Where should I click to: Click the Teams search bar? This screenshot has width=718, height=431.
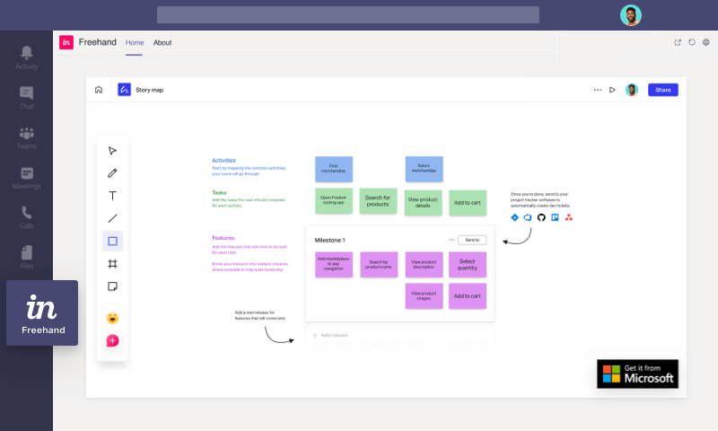pos(347,14)
